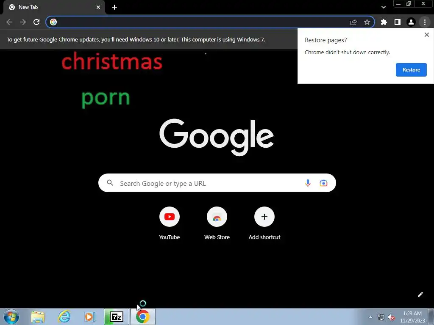Share this page icon
The height and width of the screenshot is (325, 434).
click(353, 22)
